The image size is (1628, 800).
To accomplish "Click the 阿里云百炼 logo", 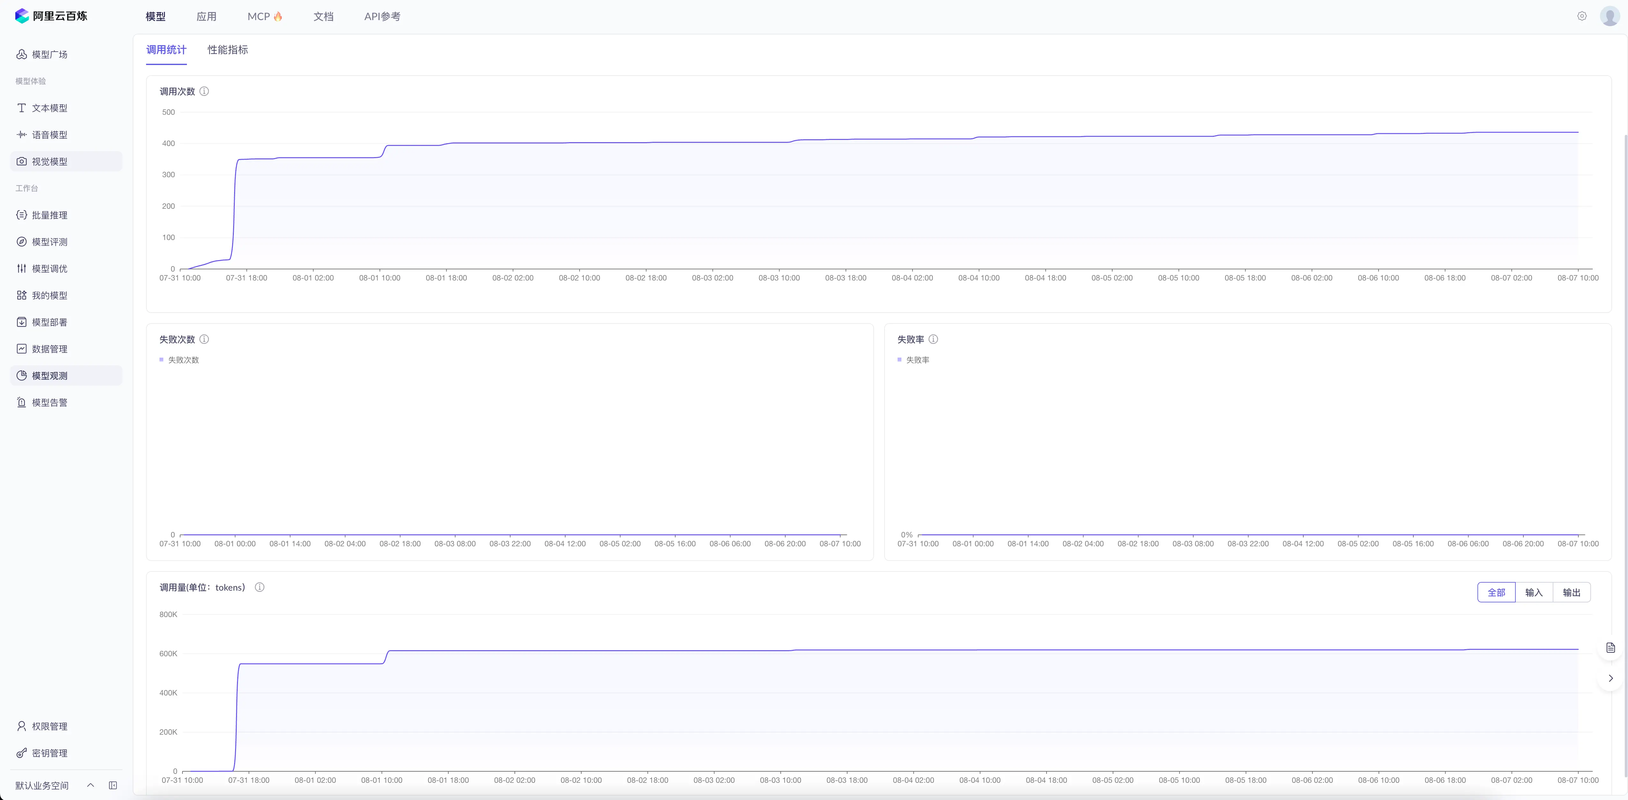I will pos(51,16).
